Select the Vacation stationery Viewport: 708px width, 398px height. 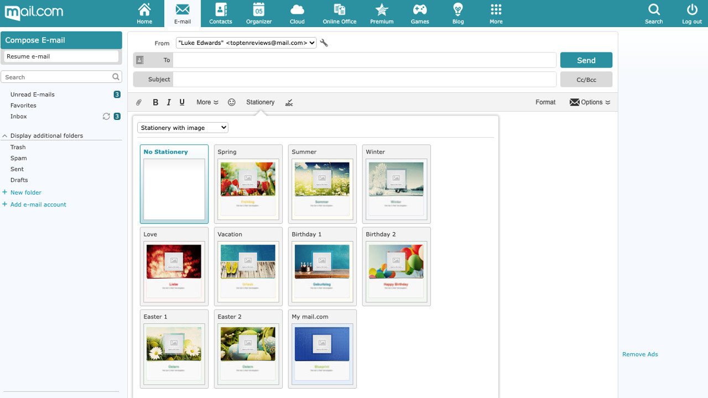click(248, 266)
